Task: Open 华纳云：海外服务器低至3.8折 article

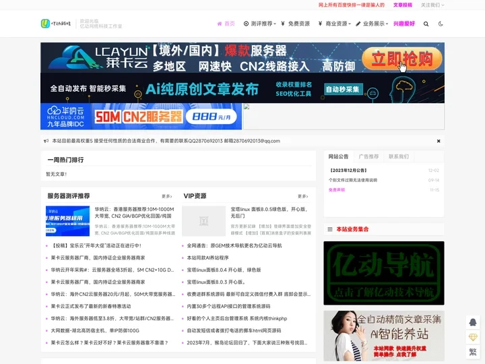Action: click(x=112, y=318)
